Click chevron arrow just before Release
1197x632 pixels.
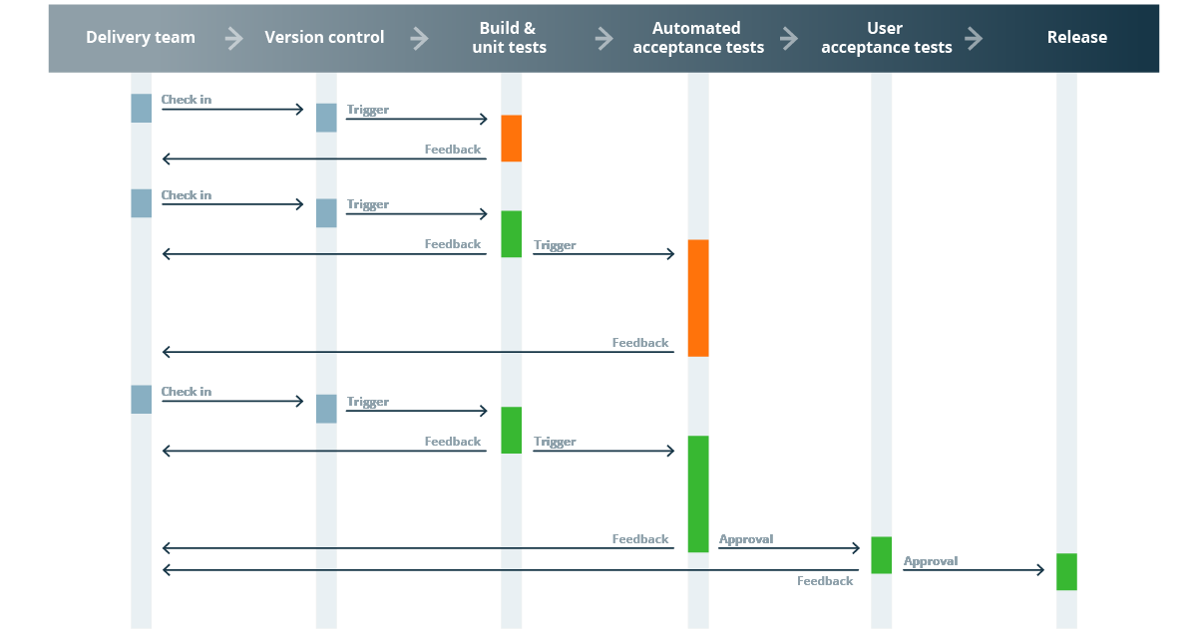click(x=974, y=39)
